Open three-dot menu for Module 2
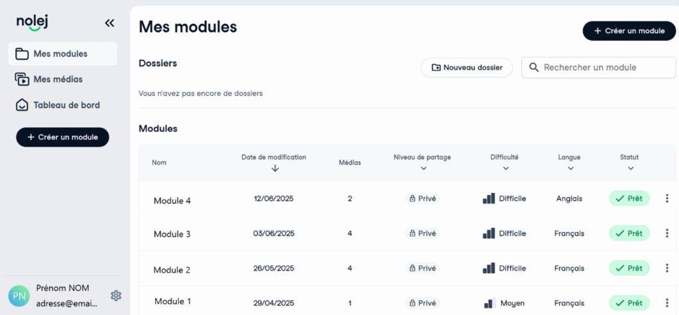 [x=666, y=268]
